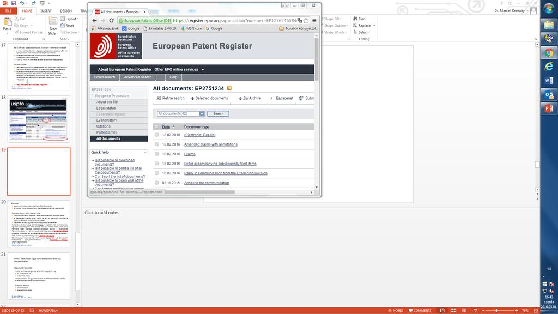558x314 pixels.
Task: Open Outlook from taskbar
Action: click(x=549, y=95)
